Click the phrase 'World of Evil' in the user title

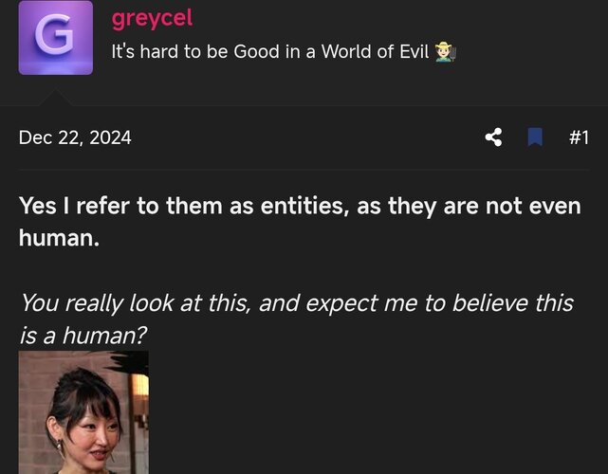[x=376, y=51]
